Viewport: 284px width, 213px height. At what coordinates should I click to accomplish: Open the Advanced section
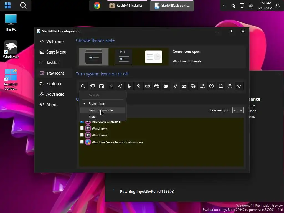click(x=55, y=94)
